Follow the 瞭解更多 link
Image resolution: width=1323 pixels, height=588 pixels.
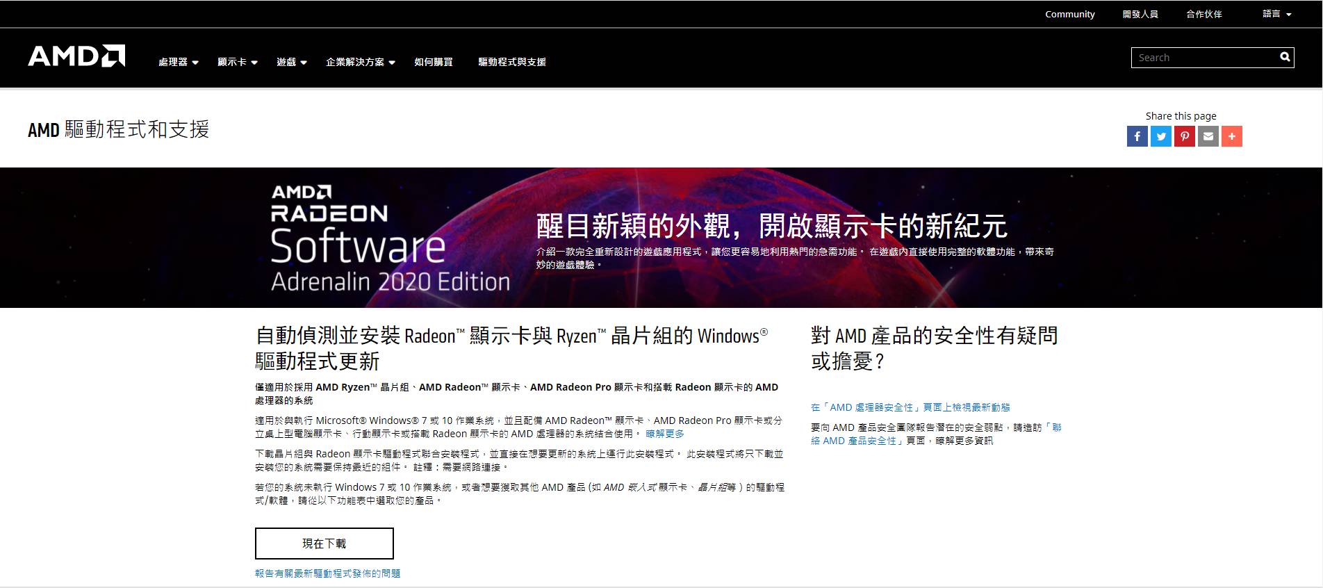tap(664, 434)
